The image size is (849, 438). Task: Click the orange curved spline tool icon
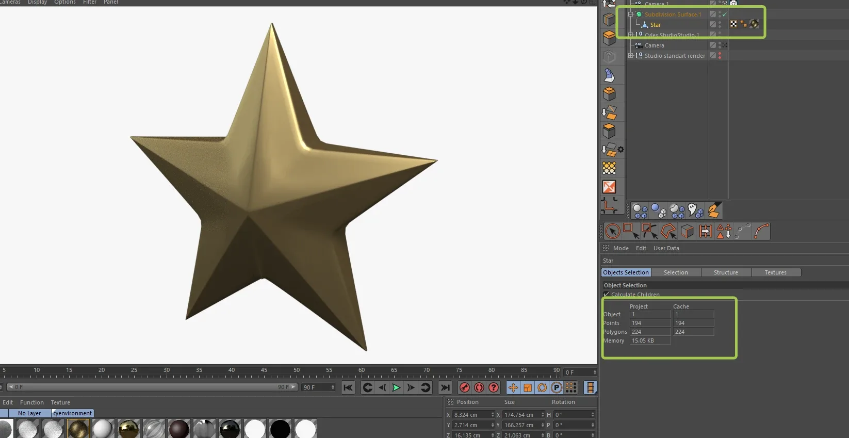[x=761, y=231]
